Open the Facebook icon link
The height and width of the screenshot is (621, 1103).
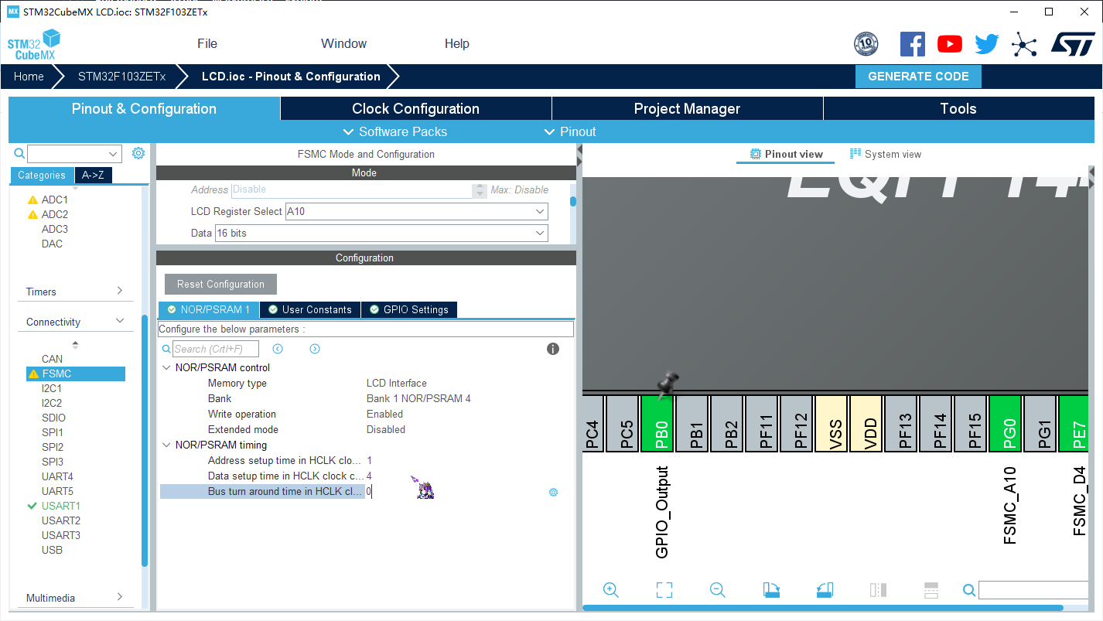click(x=913, y=44)
